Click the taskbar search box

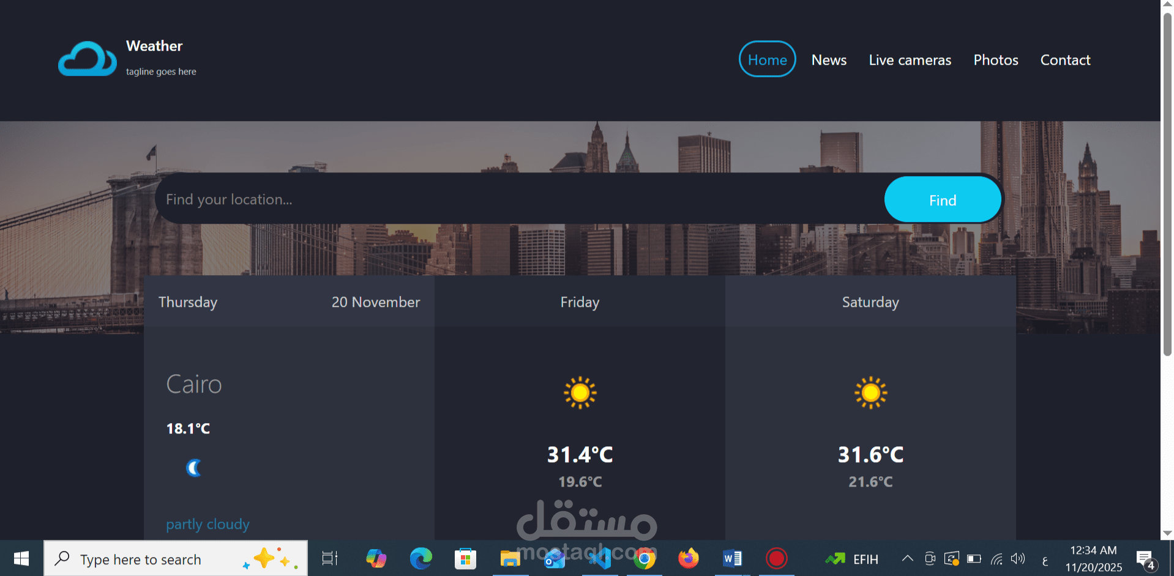176,558
